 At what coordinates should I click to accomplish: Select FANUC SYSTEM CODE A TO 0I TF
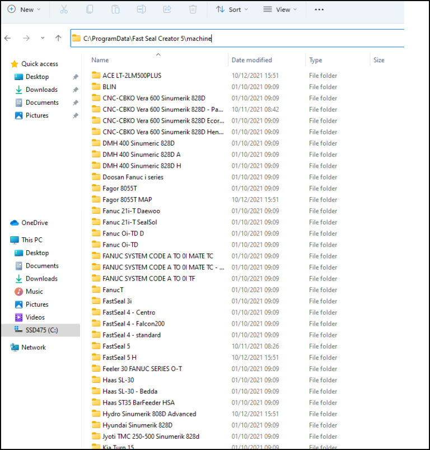click(149, 278)
